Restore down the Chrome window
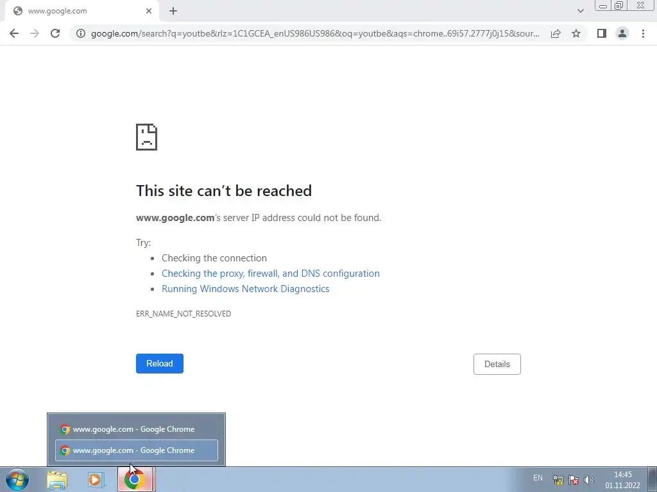This screenshot has width=657, height=492. 619,6
